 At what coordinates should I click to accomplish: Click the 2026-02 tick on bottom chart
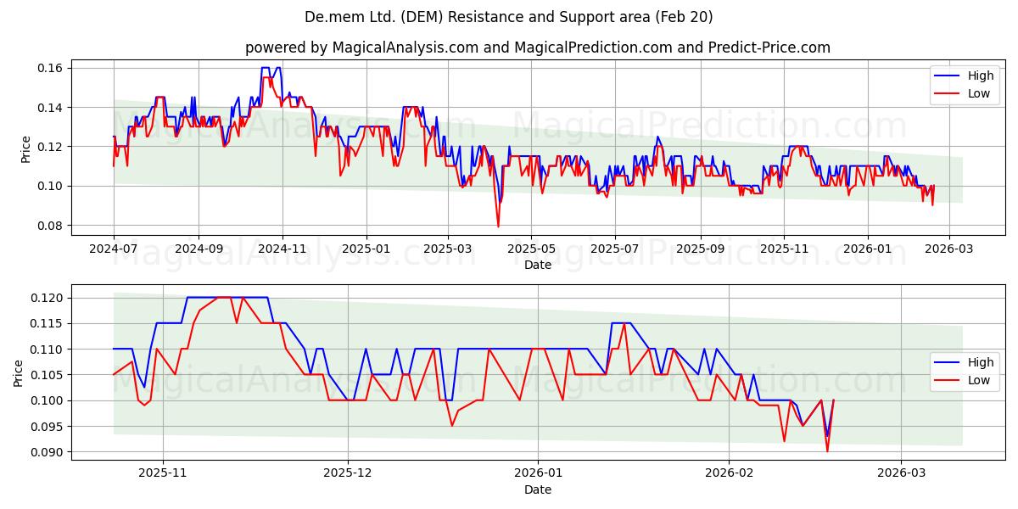pos(730,474)
